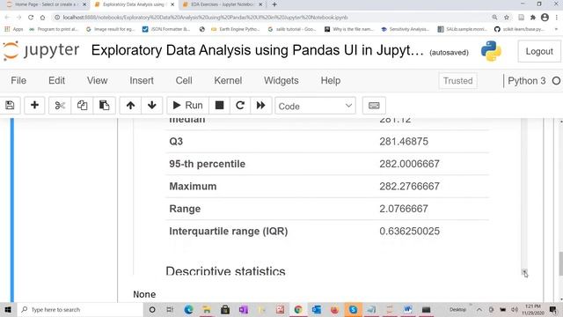Open Microsoft Edge from taskbar
This screenshot has height=317, width=563.
[x=188, y=309]
